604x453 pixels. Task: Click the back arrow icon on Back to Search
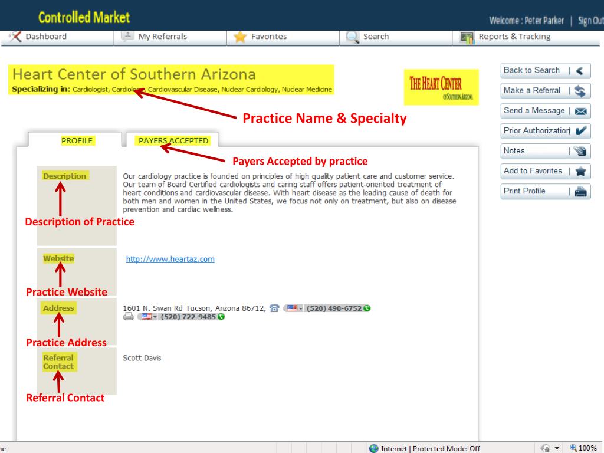(x=580, y=71)
